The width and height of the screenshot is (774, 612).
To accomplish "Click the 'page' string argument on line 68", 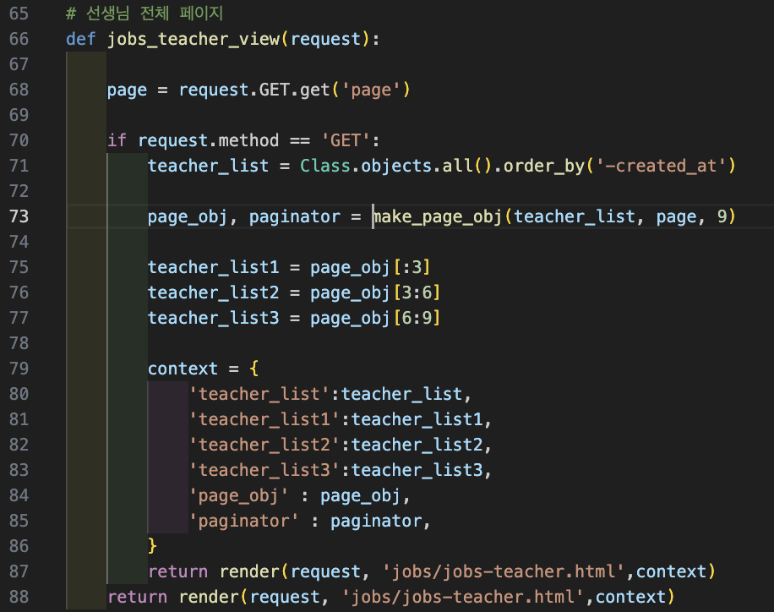I will [x=371, y=90].
